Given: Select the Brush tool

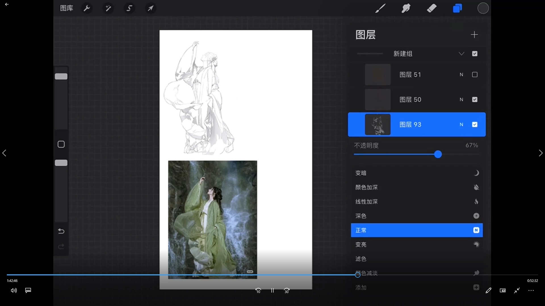Looking at the screenshot, I should click(380, 8).
